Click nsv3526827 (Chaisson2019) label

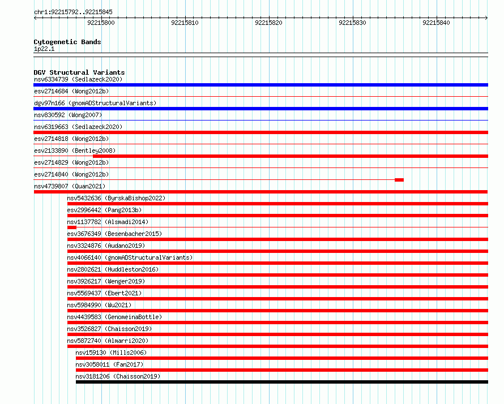pyautogui.click(x=109, y=329)
